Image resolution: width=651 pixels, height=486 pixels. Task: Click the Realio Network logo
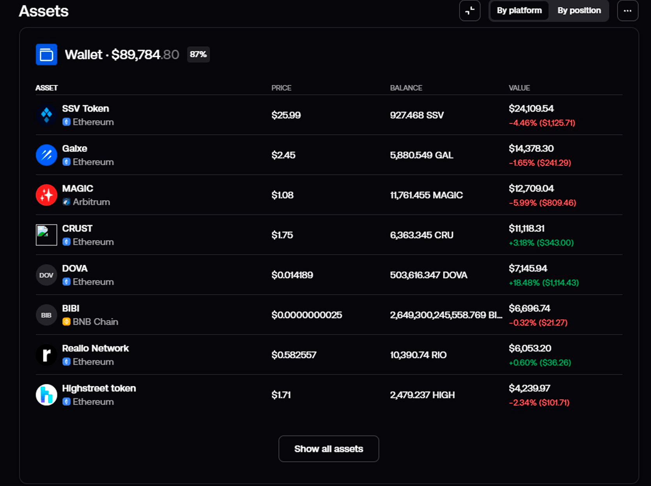[x=46, y=355]
